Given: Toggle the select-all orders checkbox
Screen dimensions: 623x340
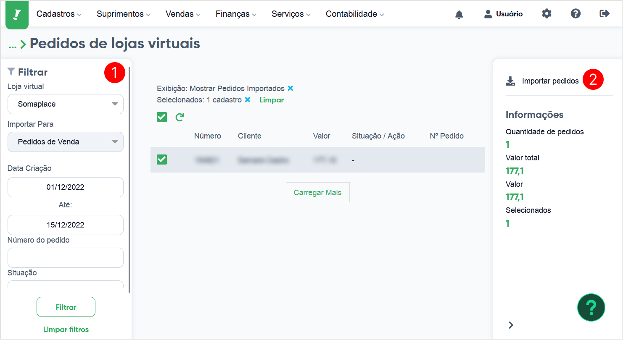Looking at the screenshot, I should tap(162, 117).
